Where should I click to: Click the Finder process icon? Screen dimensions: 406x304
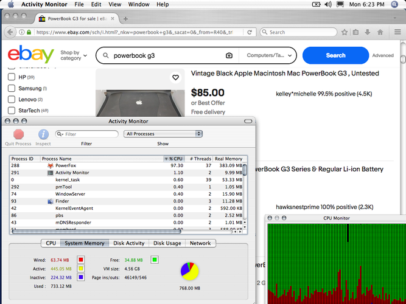tap(51, 201)
